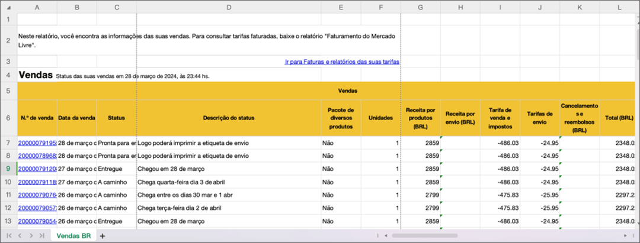Click the bold 'Vendas' title in row 4
The height and width of the screenshot is (243, 640).
36,75
